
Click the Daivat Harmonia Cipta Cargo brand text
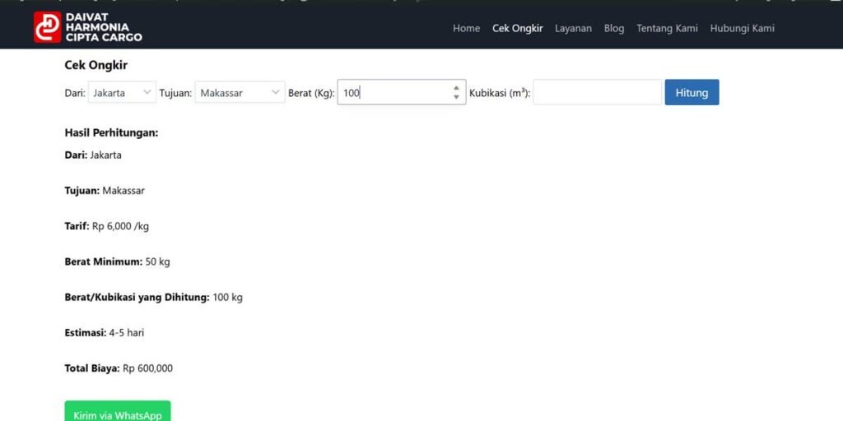[103, 27]
